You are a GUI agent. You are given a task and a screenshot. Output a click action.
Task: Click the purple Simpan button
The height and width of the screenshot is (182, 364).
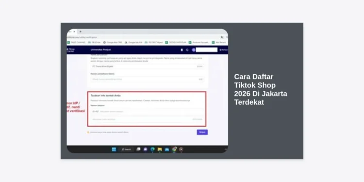pyautogui.click(x=202, y=132)
